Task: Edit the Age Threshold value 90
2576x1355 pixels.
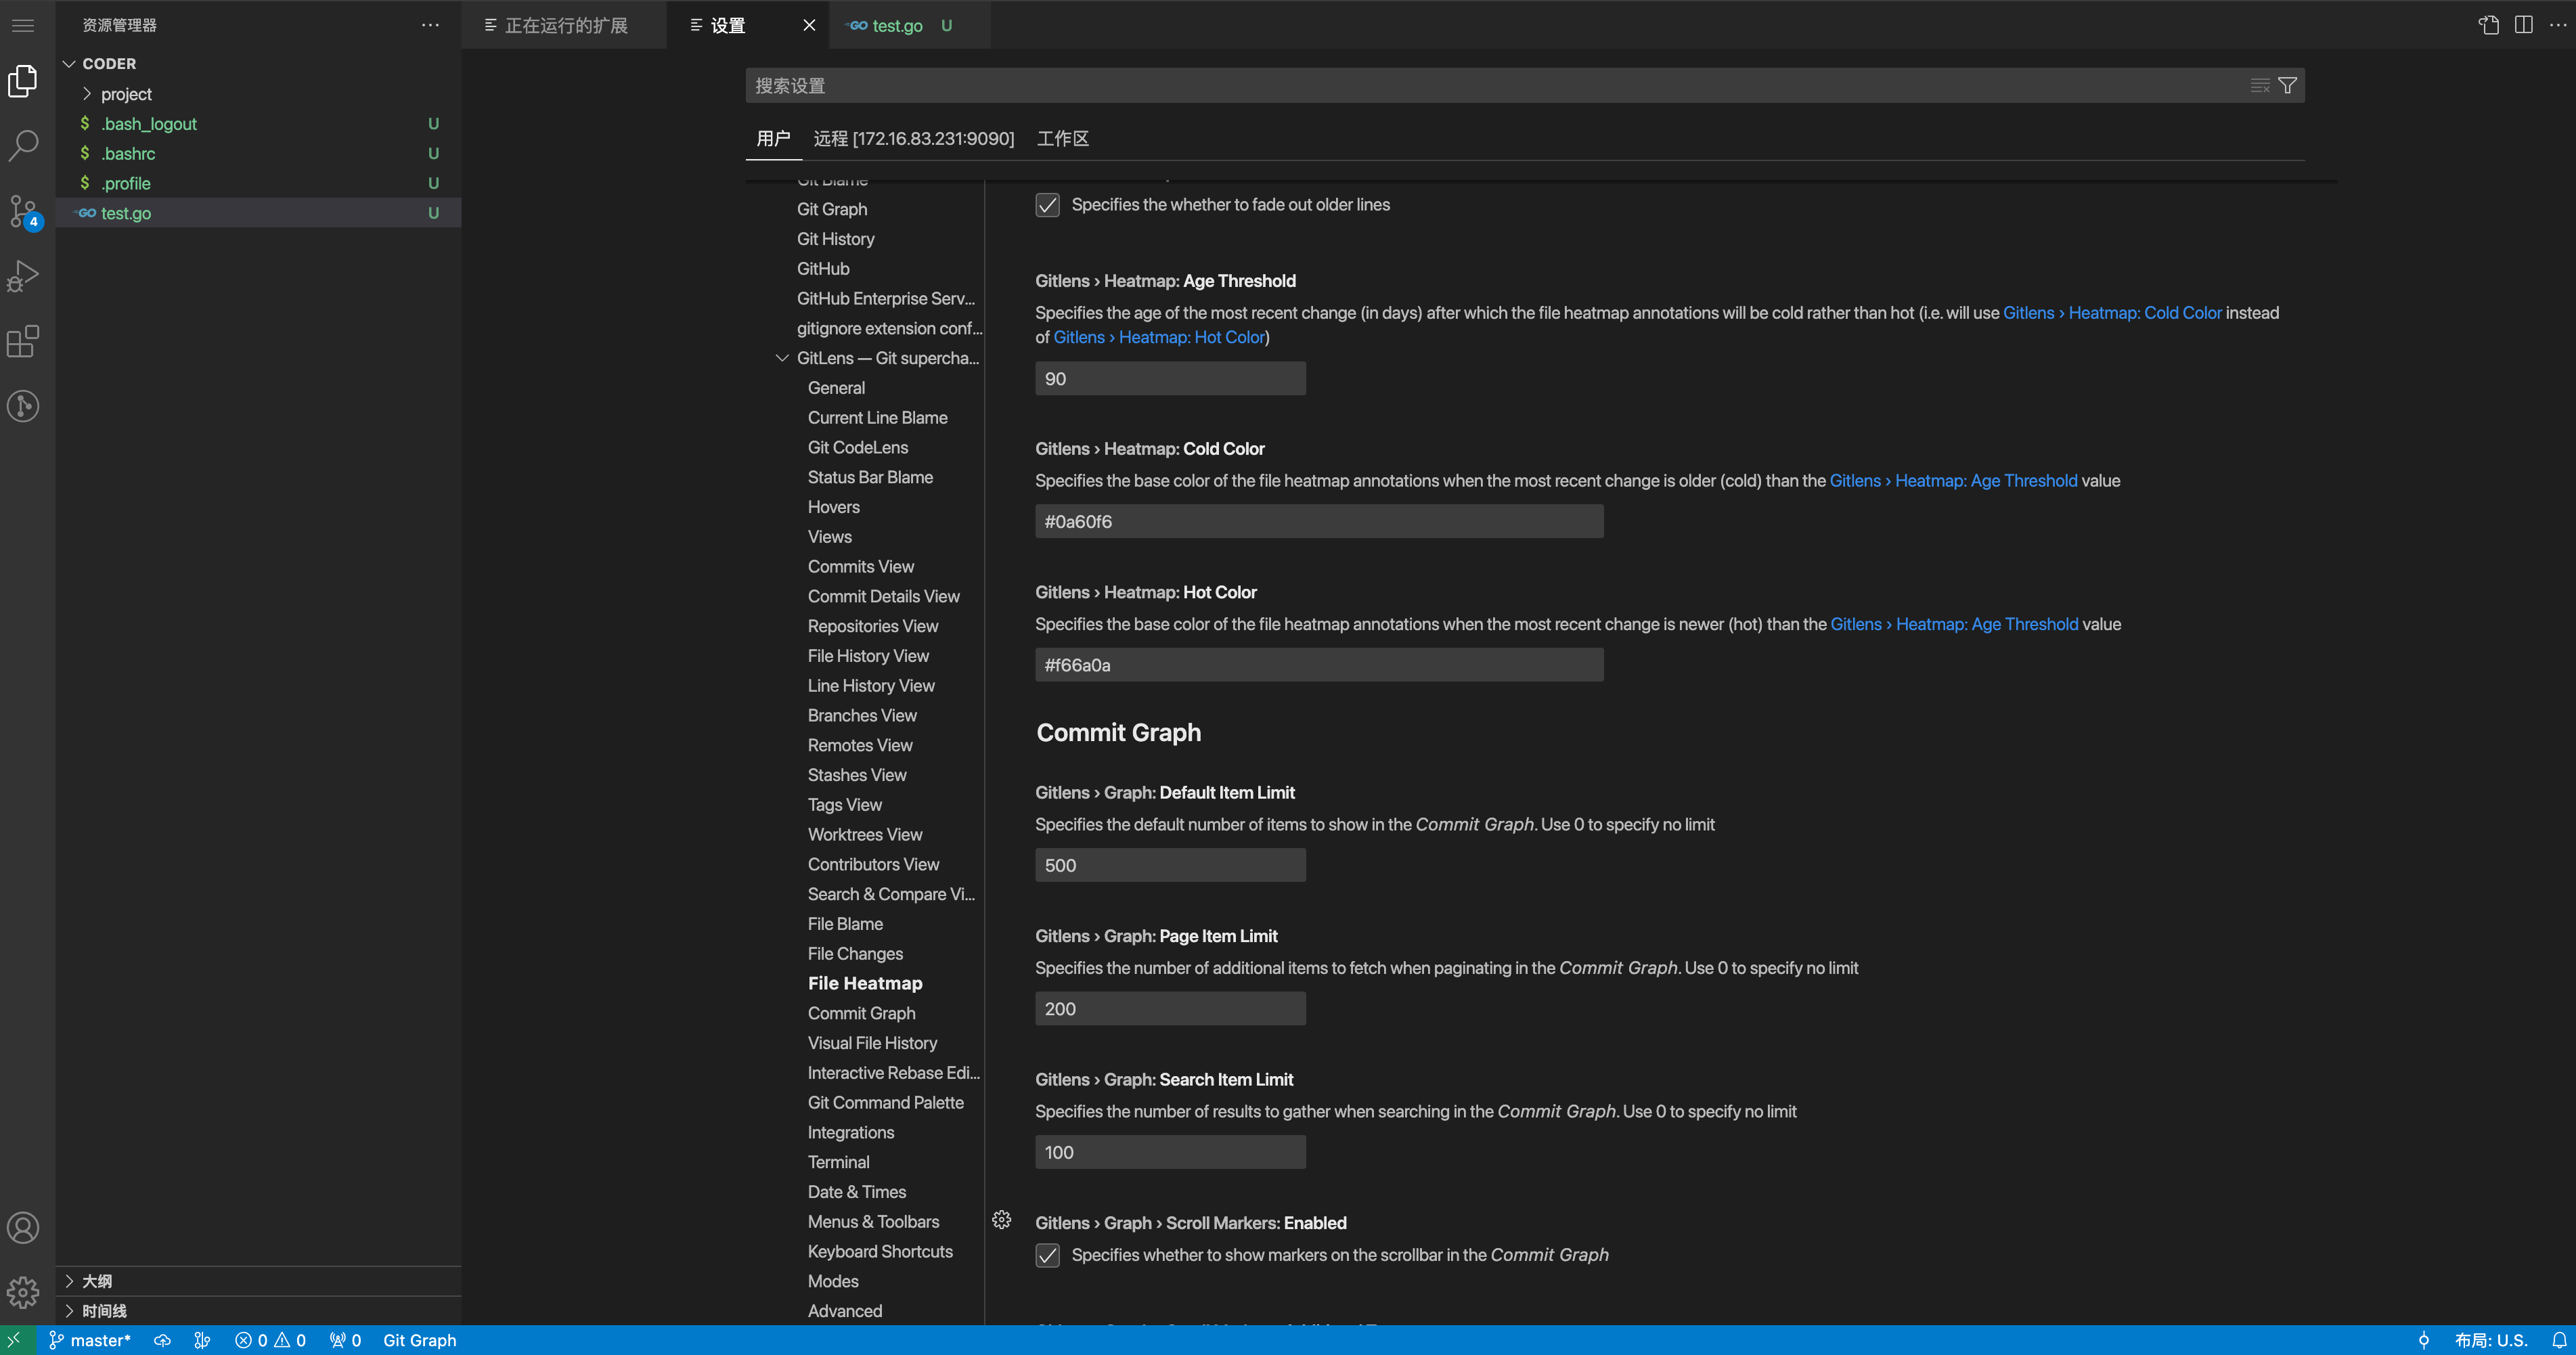Action: pyautogui.click(x=1170, y=379)
